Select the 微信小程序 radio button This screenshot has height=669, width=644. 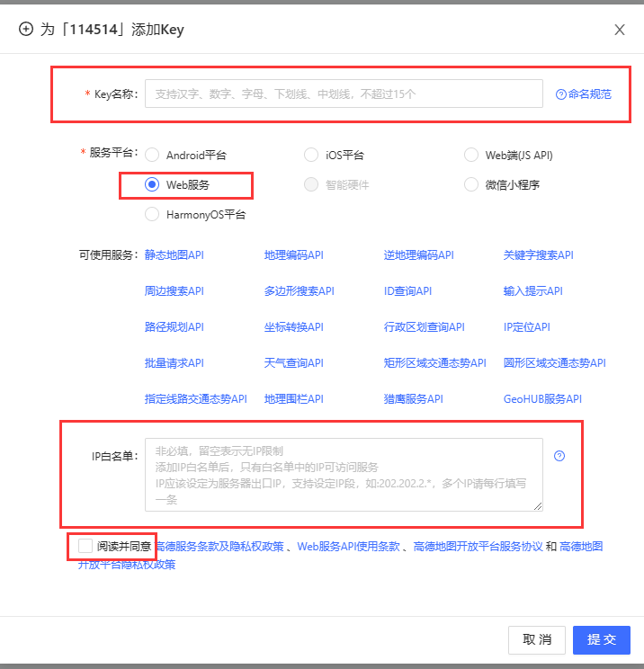[x=471, y=184]
